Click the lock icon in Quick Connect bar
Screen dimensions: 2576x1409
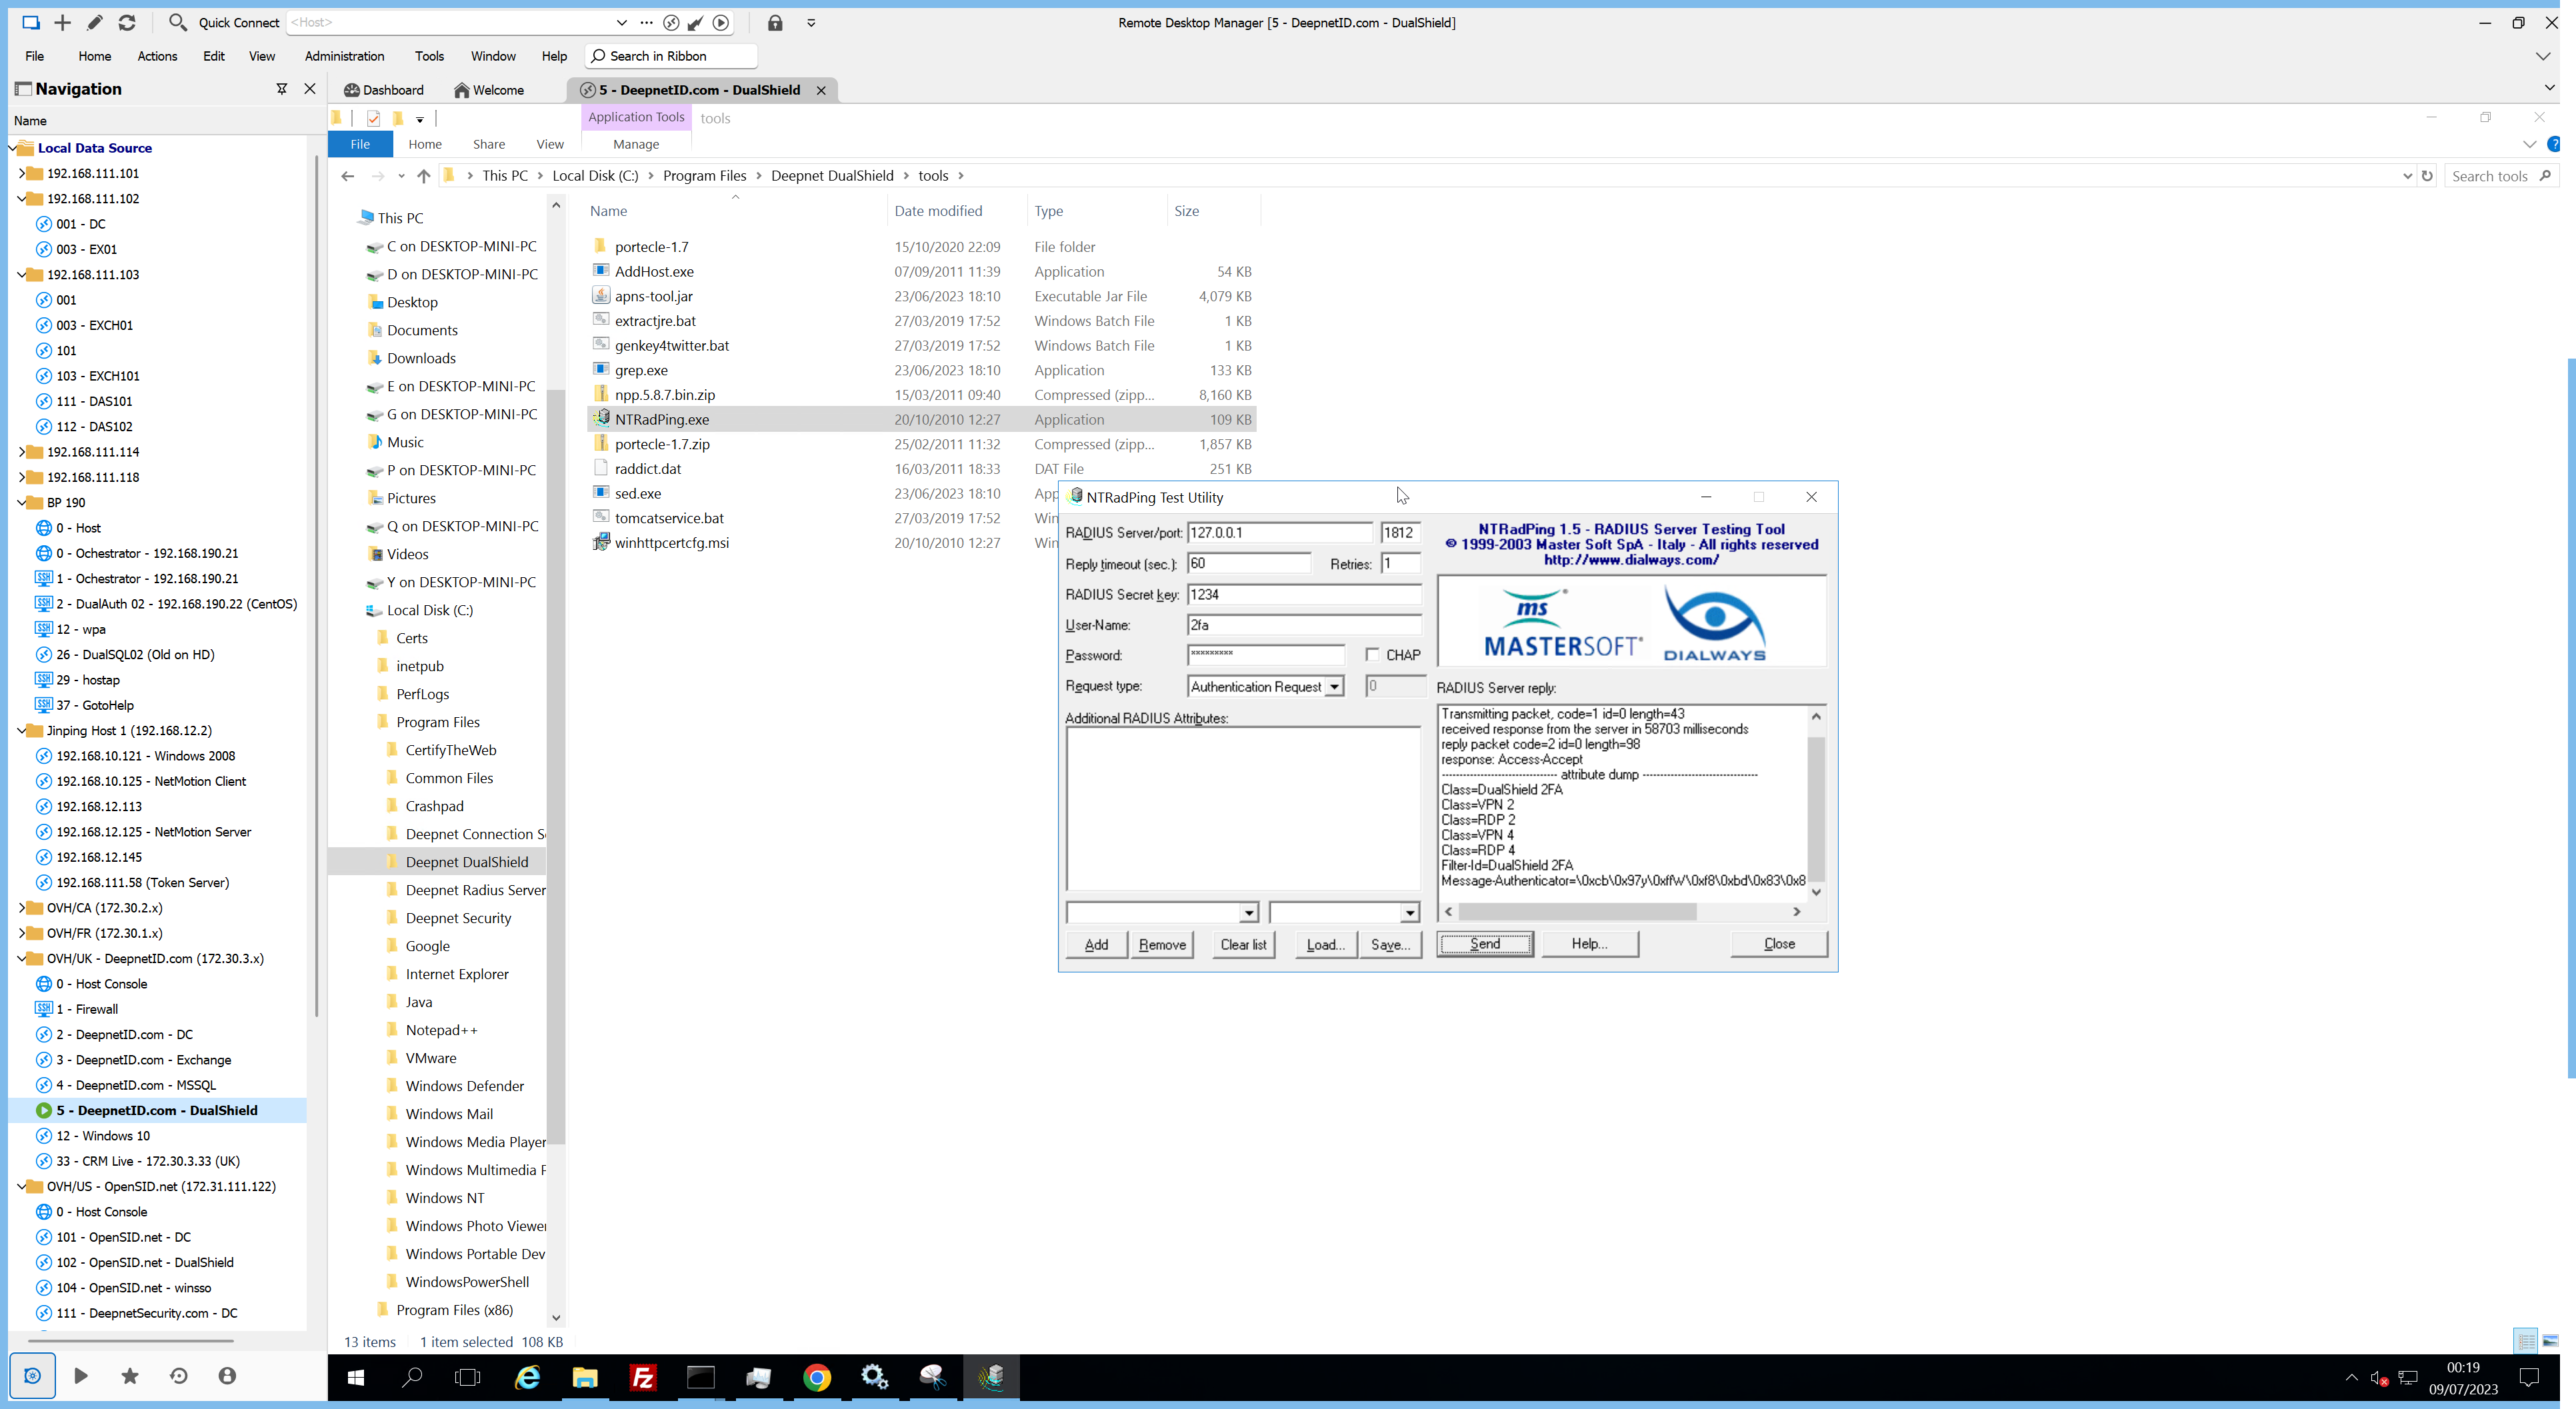coord(775,22)
